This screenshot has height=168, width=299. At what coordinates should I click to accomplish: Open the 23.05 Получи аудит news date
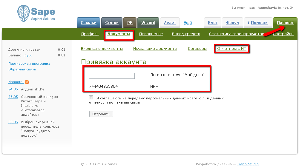pos(13,122)
